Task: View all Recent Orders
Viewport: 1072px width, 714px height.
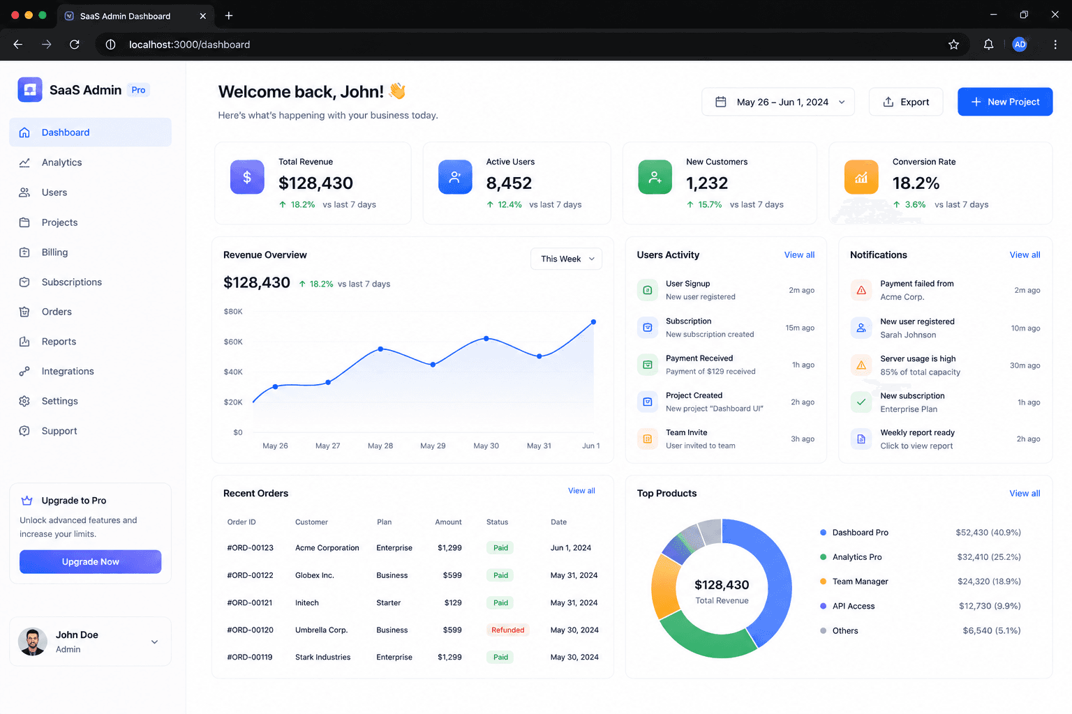Action: [x=581, y=491]
